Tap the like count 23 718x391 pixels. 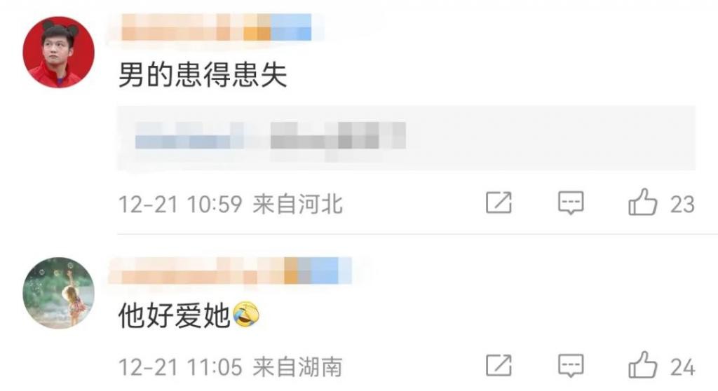pos(682,204)
